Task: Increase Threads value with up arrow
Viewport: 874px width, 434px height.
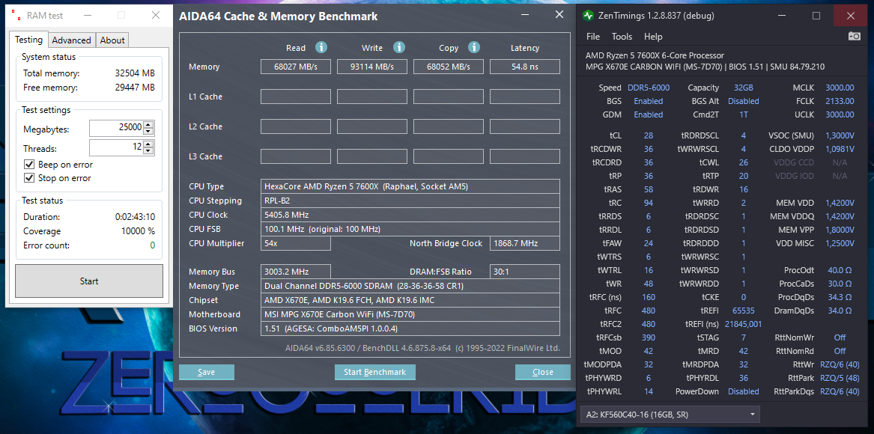Action: (x=148, y=145)
